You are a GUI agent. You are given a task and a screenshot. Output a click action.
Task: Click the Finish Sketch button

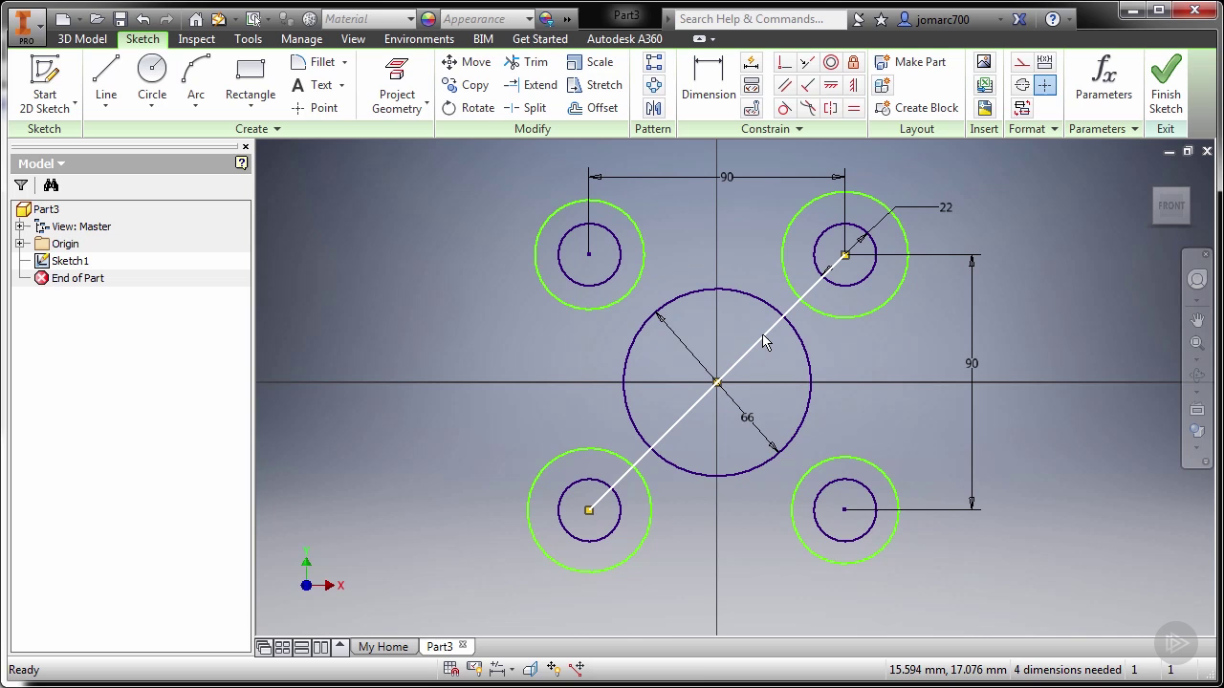[x=1165, y=76]
